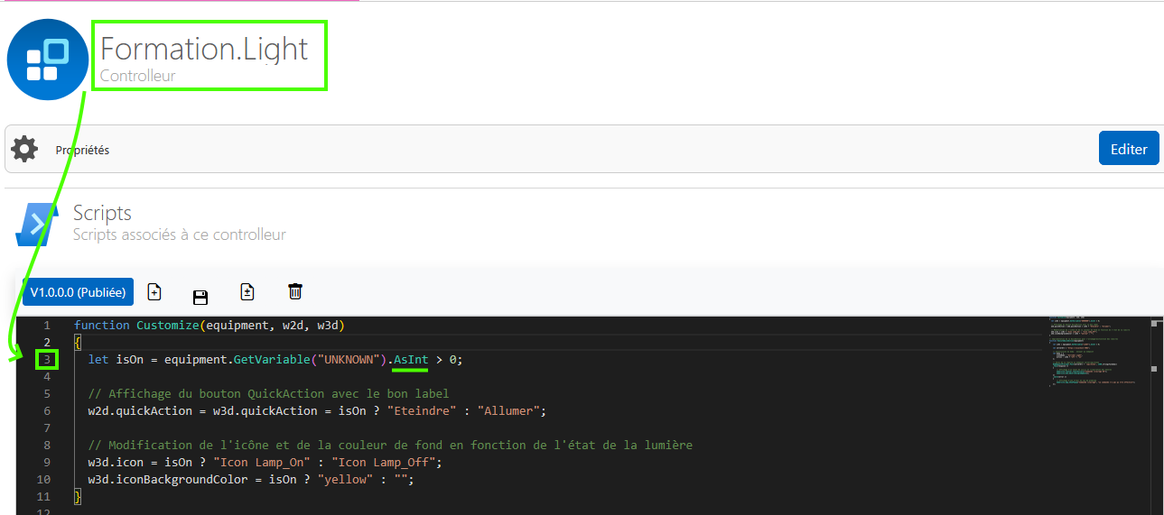Click the "Icon Lamp_On" string in code
The height and width of the screenshot is (515, 1164).
[264, 463]
